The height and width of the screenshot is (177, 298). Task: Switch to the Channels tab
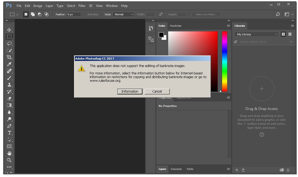(176, 169)
